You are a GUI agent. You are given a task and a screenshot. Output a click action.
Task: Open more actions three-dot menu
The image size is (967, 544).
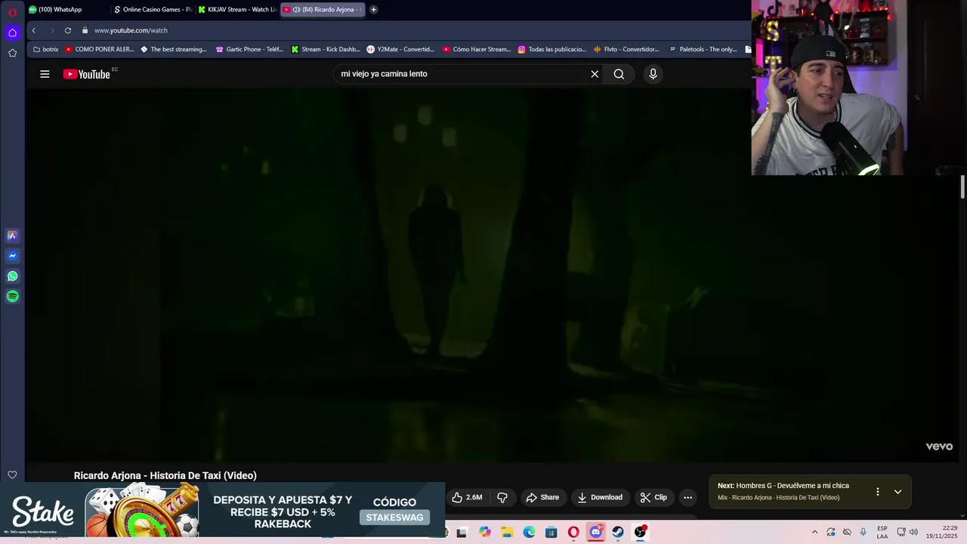pyautogui.click(x=687, y=497)
